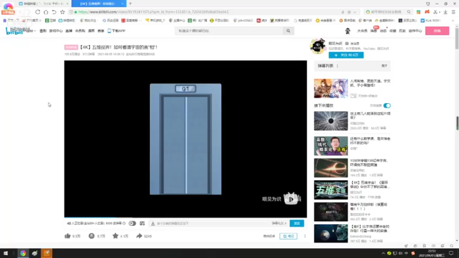Open the 五维宇宙 recommended video thumbnail
Viewport: 459px width, 258px height.
point(331,190)
